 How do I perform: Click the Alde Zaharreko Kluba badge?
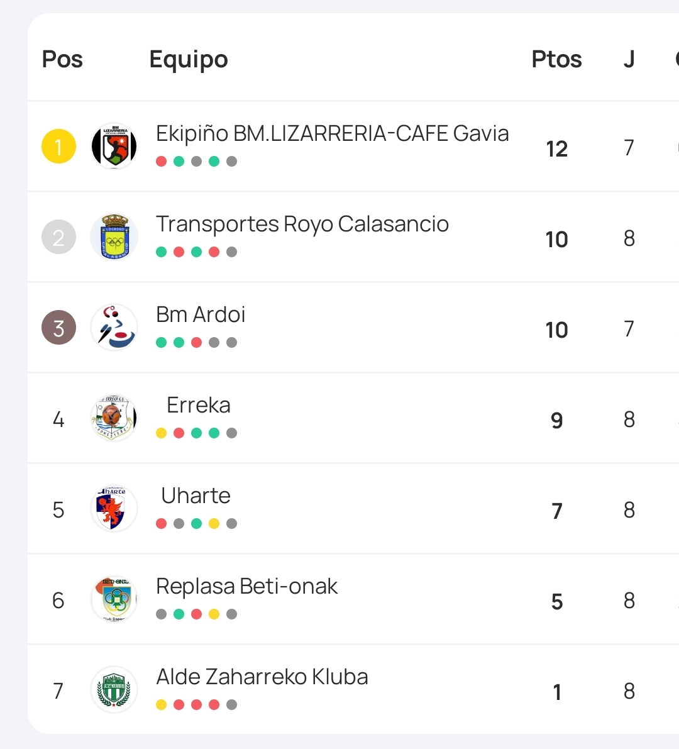pos(114,690)
